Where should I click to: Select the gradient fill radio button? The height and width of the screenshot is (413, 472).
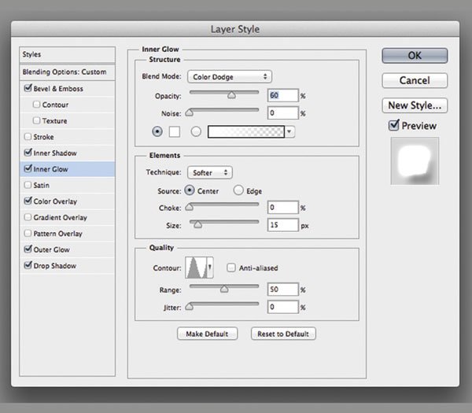[x=196, y=132]
